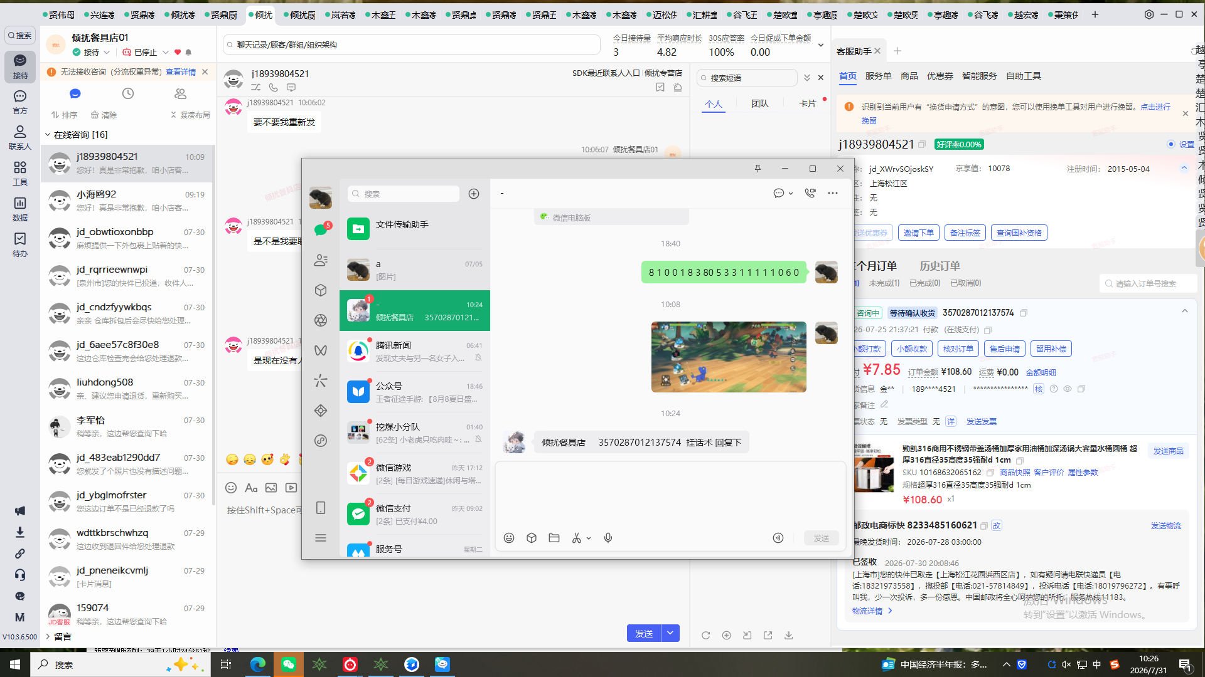1205x677 pixels.
Task: Open the 自助工具 tab
Action: [x=1024, y=76]
